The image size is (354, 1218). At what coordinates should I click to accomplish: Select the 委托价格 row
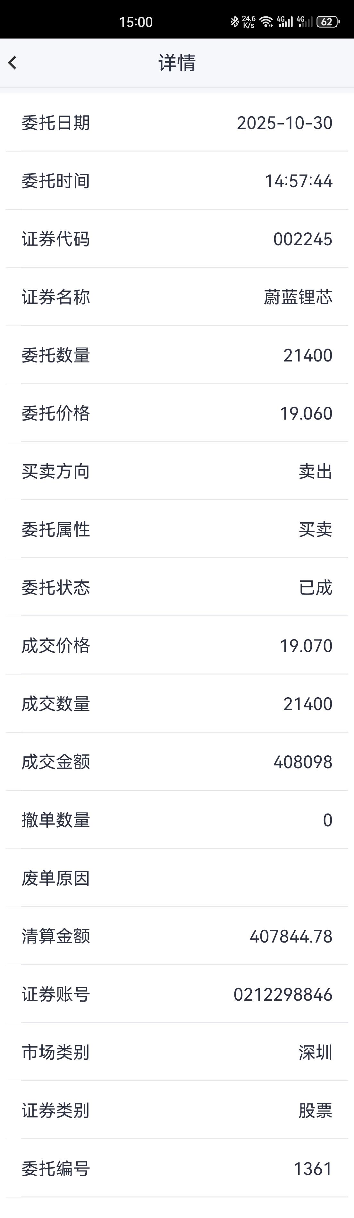(x=177, y=413)
